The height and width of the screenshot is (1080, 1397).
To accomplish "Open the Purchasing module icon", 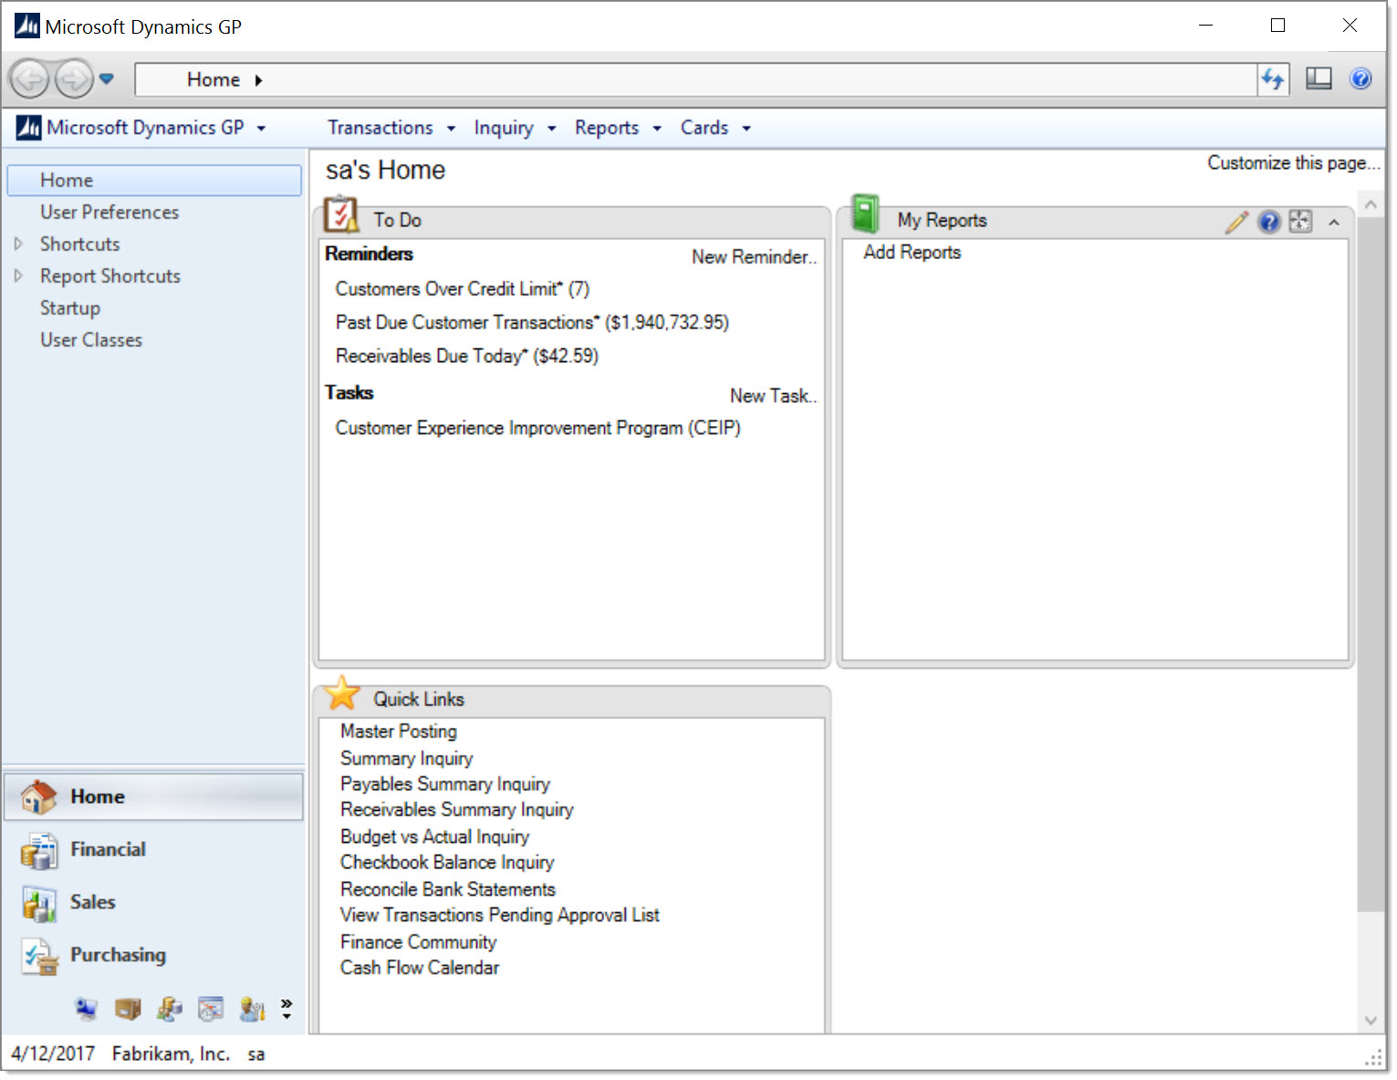I will click(40, 956).
